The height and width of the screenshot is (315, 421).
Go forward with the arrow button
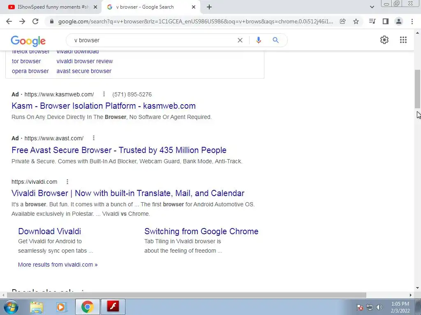pyautogui.click(x=22, y=21)
